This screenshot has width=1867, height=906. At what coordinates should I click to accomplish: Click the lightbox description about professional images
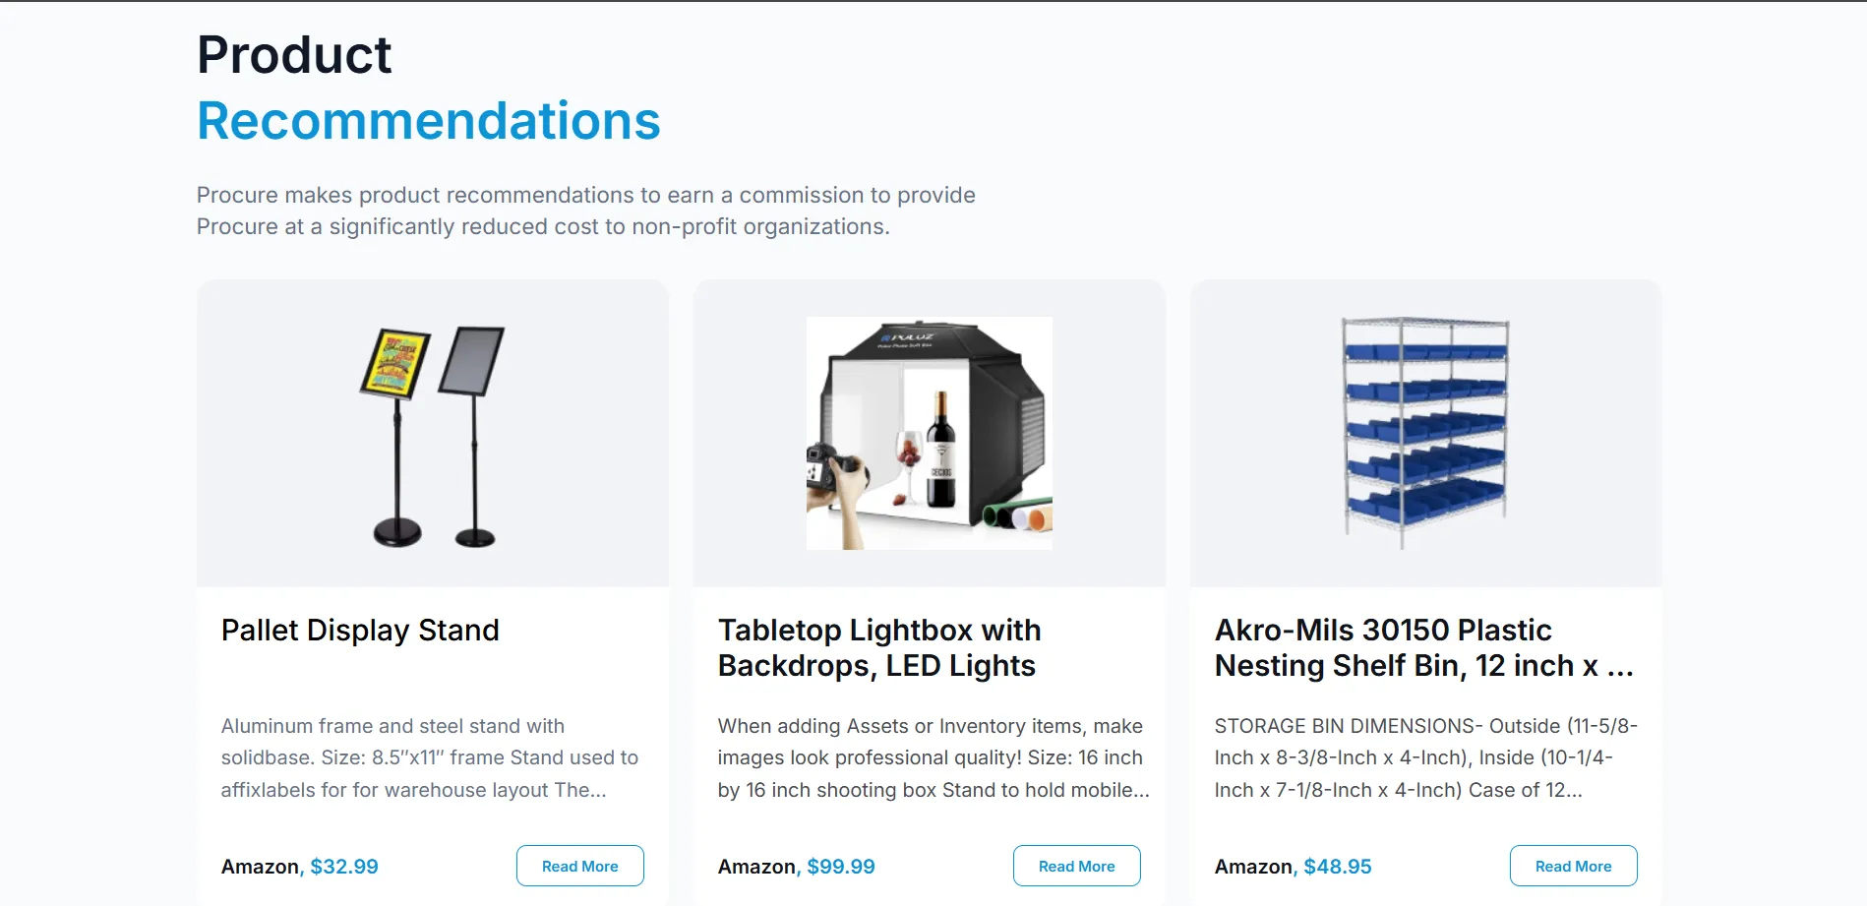pos(933,757)
